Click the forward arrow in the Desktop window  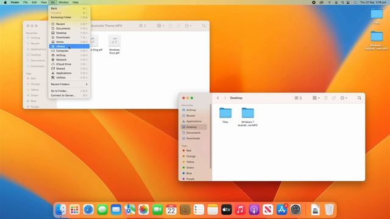point(225,98)
